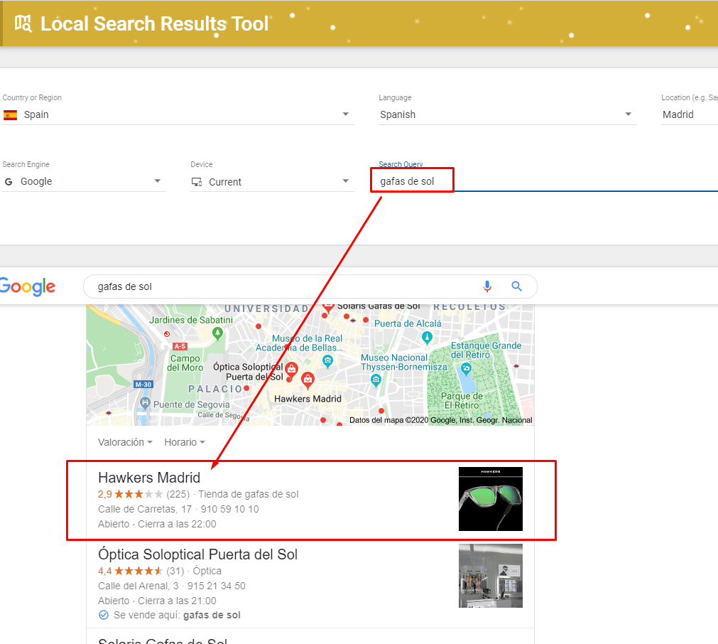This screenshot has height=644, width=718.
Task: Click the Parque de El Retiro label
Action: coord(462,401)
